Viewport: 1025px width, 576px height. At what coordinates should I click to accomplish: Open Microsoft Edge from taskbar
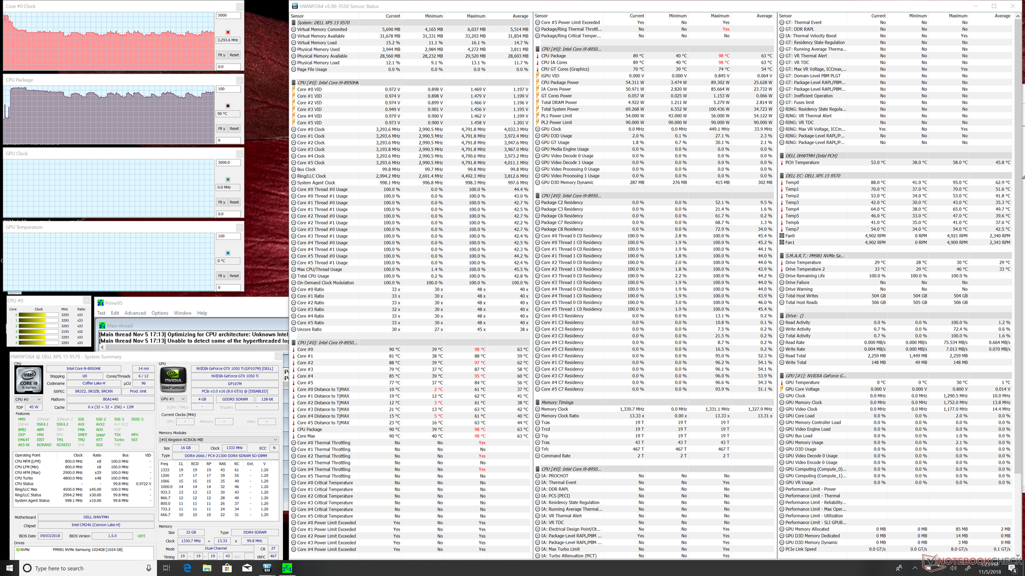(187, 568)
